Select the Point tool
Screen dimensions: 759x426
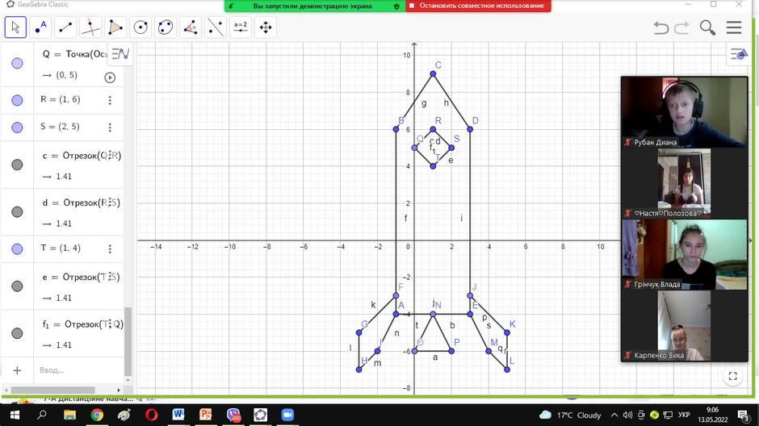(x=40, y=27)
